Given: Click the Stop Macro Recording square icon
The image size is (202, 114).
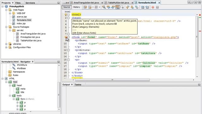Looking at the screenshot, I should pos(157,7).
